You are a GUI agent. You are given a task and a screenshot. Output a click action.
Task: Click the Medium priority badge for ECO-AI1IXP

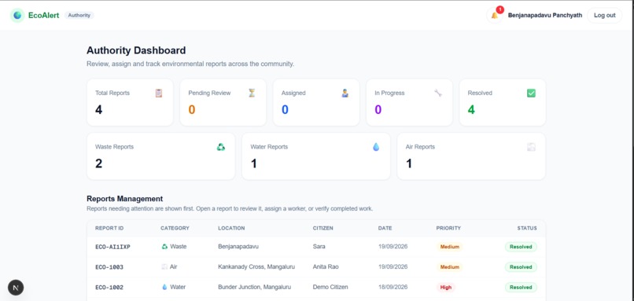[450, 247]
